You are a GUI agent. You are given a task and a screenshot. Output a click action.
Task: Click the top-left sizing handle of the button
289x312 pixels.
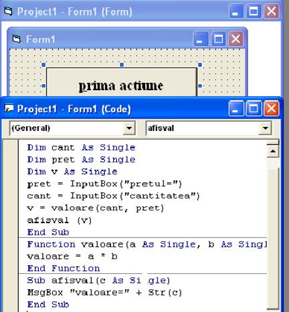click(x=43, y=65)
